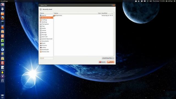Viewport: 176px width, 99px height.
Task: Close the Open File dialog window
Action: coord(114,5)
